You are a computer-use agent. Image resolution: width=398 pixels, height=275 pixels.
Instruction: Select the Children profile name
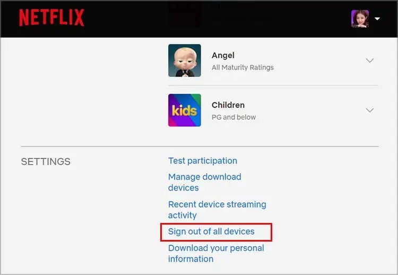[228, 105]
